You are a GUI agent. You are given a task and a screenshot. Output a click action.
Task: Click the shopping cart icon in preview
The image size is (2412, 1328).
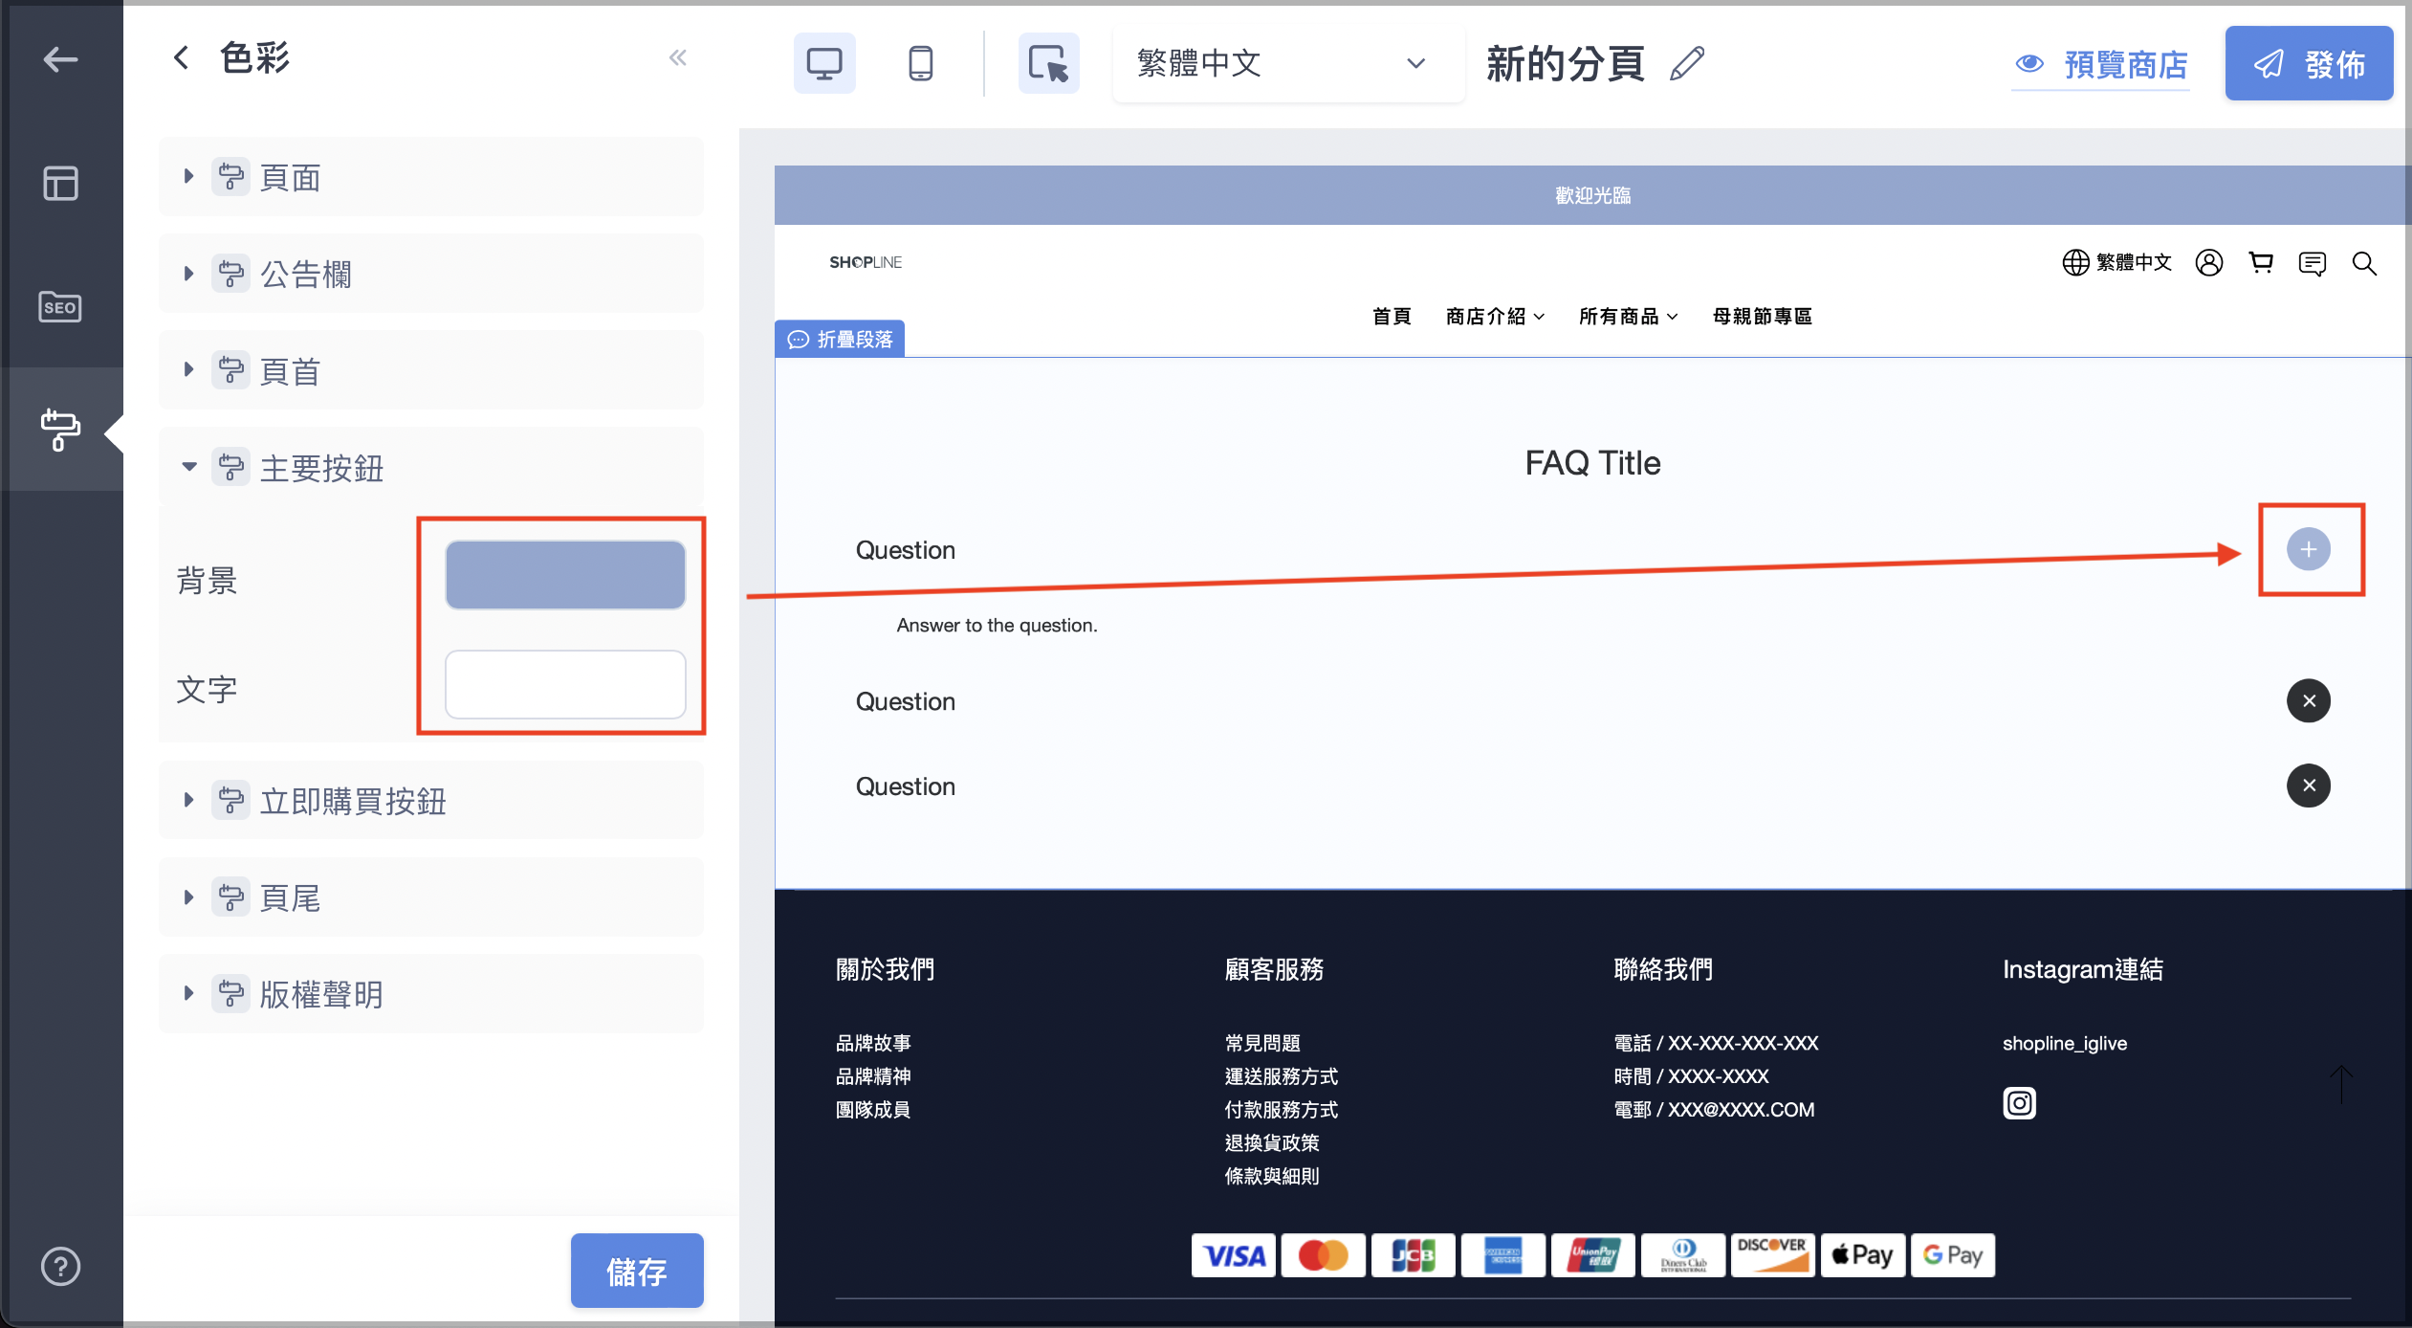point(2261,262)
